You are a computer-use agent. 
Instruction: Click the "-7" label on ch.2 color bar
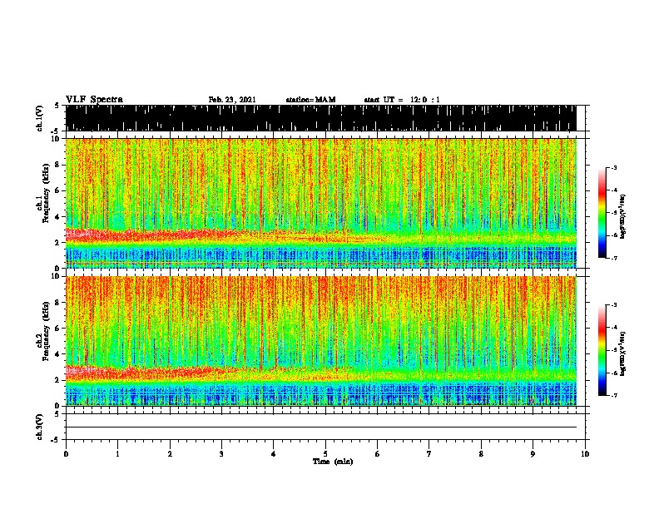pos(614,395)
